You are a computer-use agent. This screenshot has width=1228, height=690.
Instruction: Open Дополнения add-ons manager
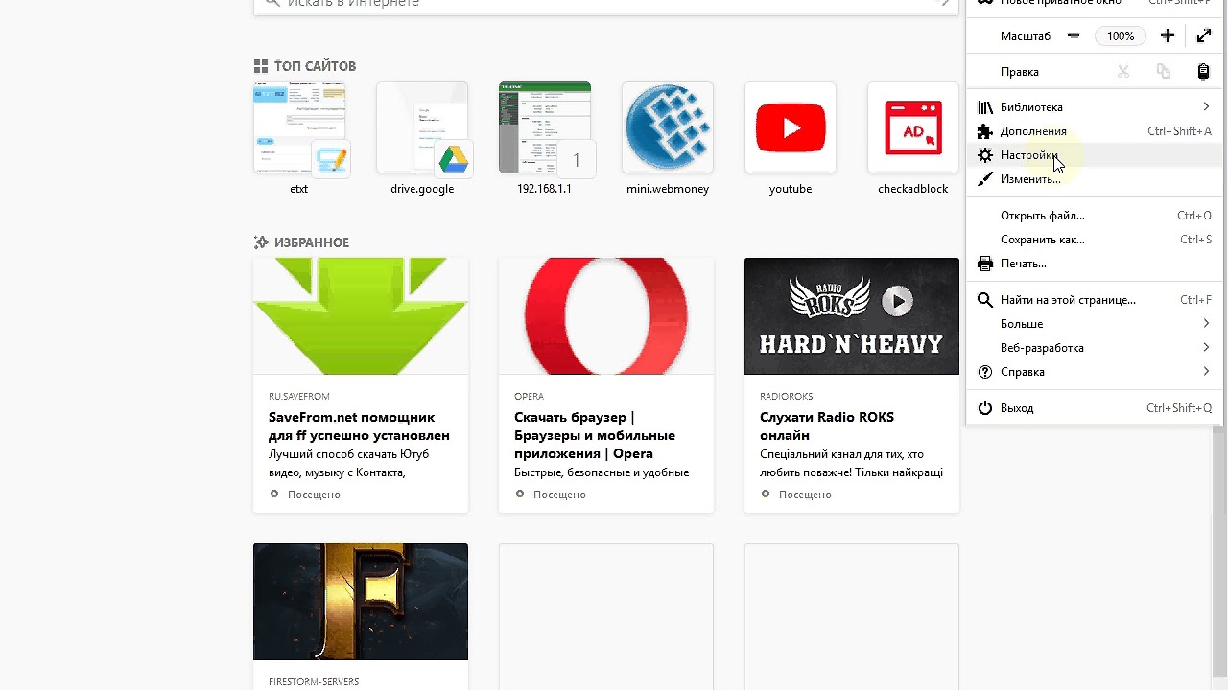[x=1094, y=131]
